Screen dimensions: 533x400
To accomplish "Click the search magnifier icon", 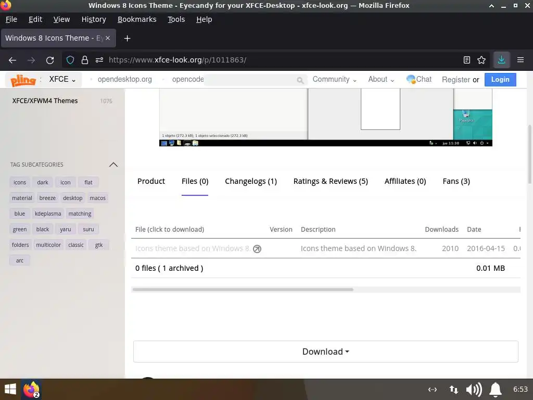I will 300,80.
